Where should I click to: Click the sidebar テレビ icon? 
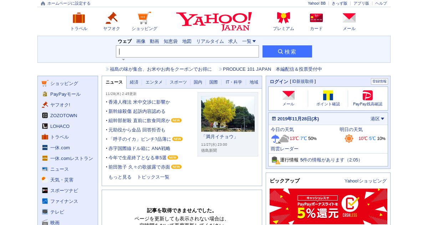click(45, 212)
